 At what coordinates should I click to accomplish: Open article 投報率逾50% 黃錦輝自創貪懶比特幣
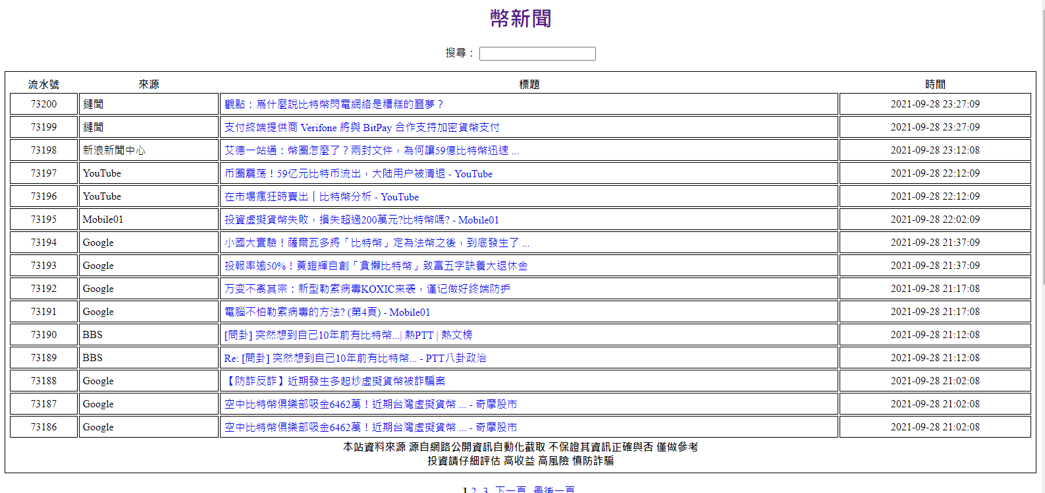click(375, 266)
